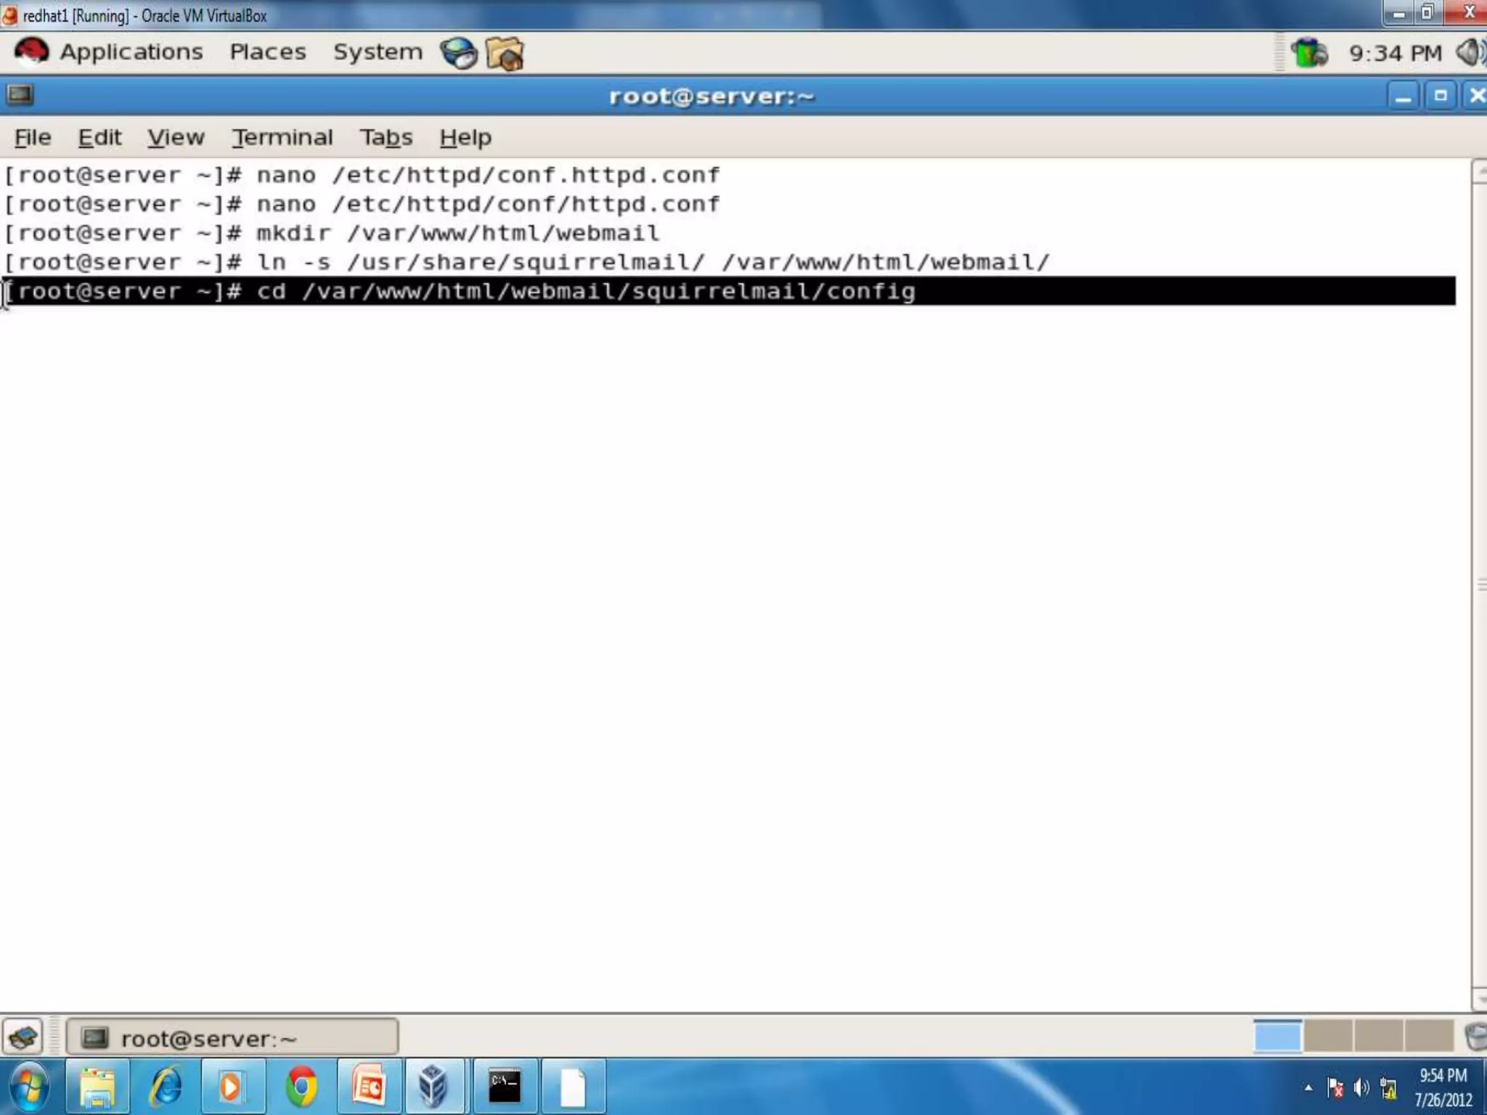Open the web browser launcher icon

tap(458, 53)
